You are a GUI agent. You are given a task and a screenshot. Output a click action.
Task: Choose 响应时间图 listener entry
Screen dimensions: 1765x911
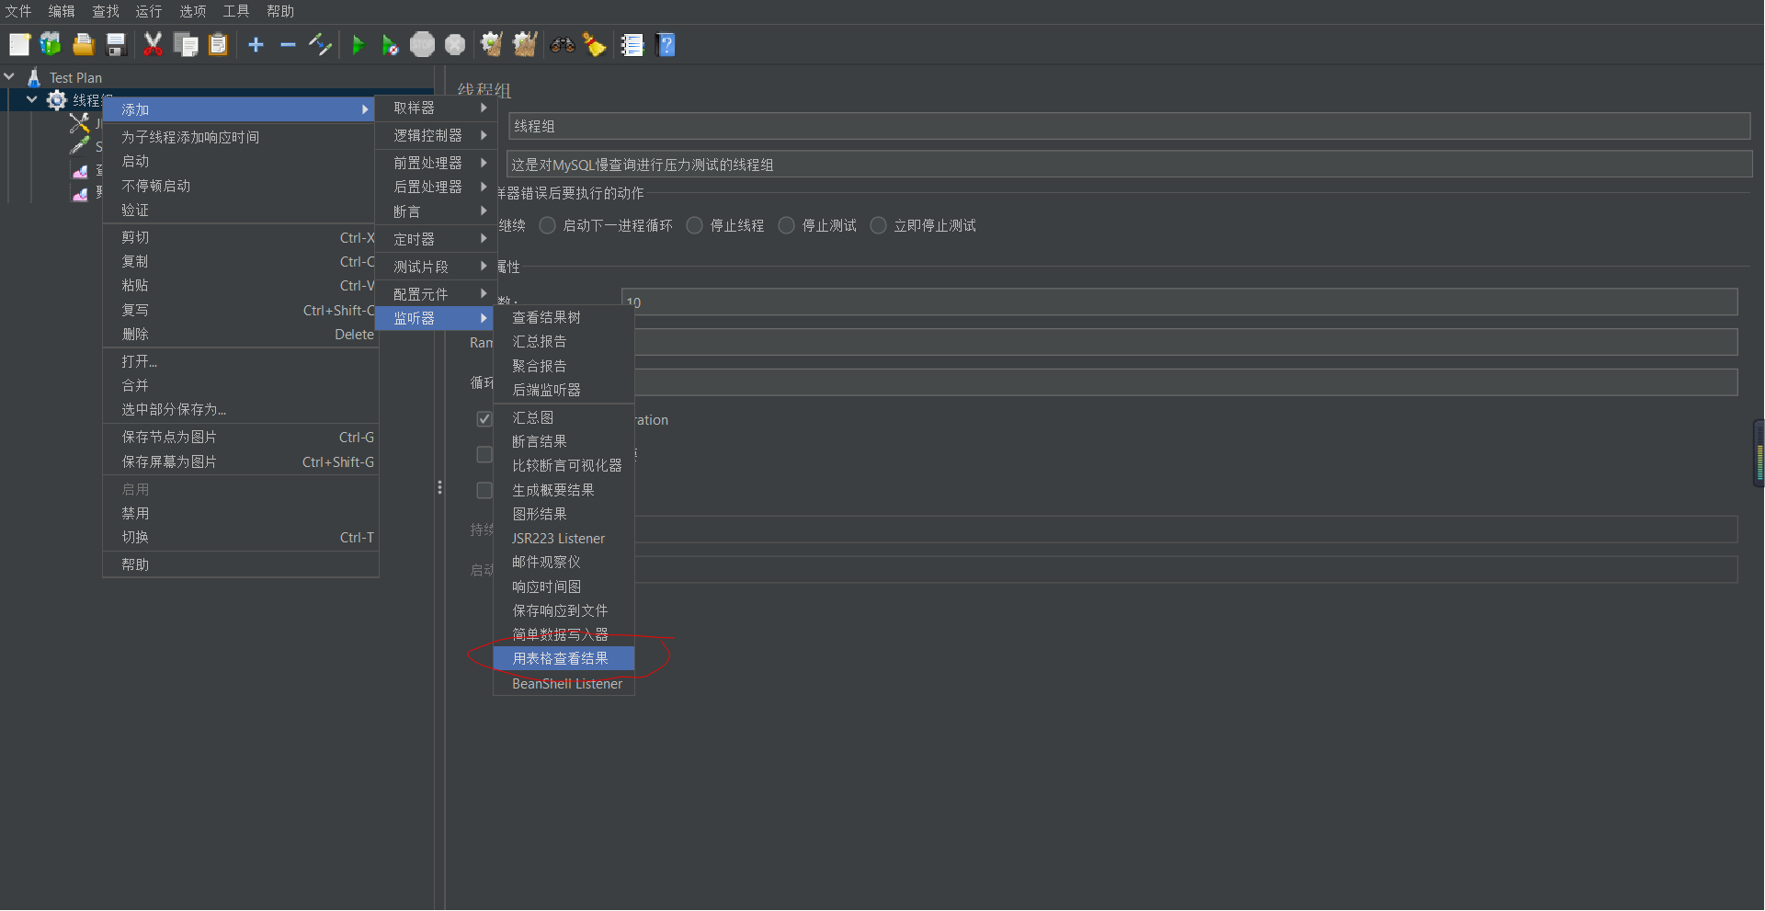(x=564, y=586)
